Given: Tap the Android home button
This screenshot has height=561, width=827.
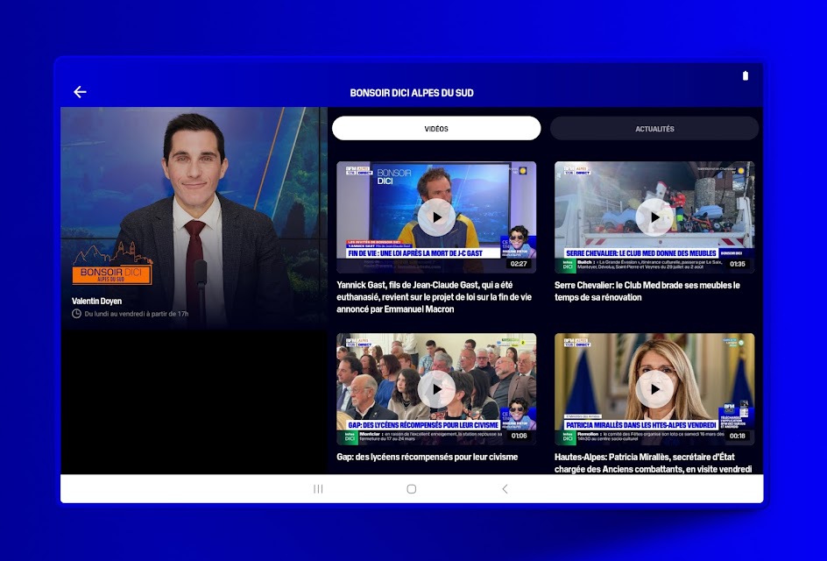Looking at the screenshot, I should [x=412, y=489].
